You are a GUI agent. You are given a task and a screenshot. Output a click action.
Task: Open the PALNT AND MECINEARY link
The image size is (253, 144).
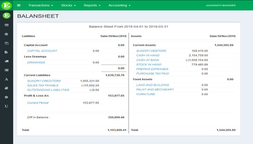click(x=155, y=89)
